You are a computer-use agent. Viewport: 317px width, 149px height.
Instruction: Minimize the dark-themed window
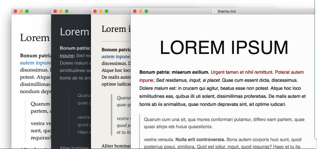coord(61,11)
